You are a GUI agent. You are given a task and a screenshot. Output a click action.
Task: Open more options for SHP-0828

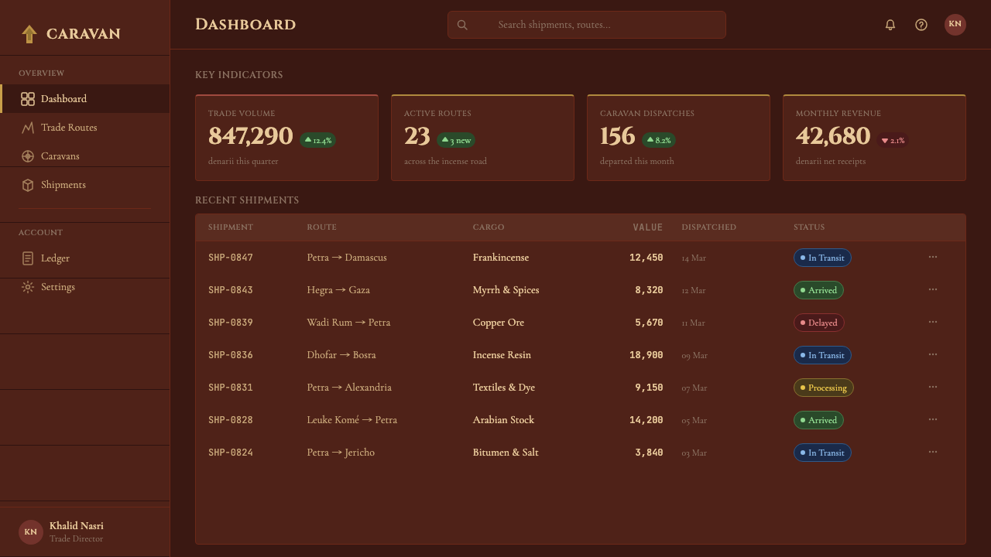click(x=933, y=419)
